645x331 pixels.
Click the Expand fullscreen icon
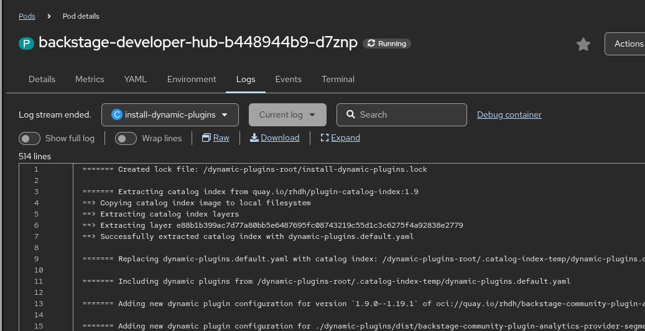point(324,138)
